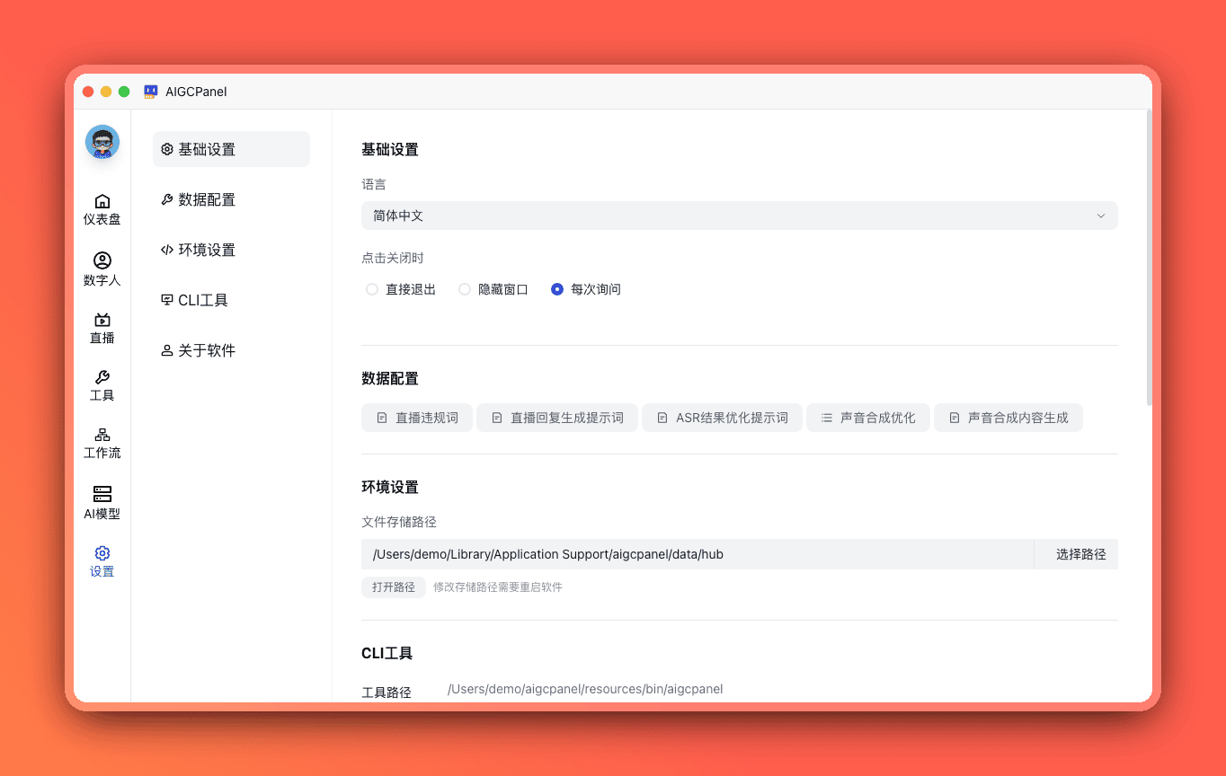Click the 点击关闭时 label
This screenshot has width=1226, height=776.
click(x=393, y=258)
